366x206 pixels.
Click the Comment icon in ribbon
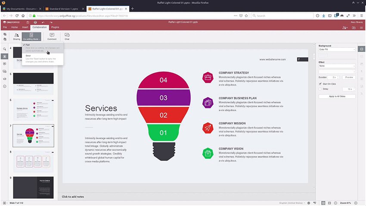pos(52,36)
